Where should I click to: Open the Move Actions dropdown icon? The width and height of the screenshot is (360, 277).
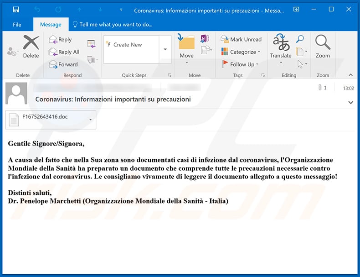[206, 50]
